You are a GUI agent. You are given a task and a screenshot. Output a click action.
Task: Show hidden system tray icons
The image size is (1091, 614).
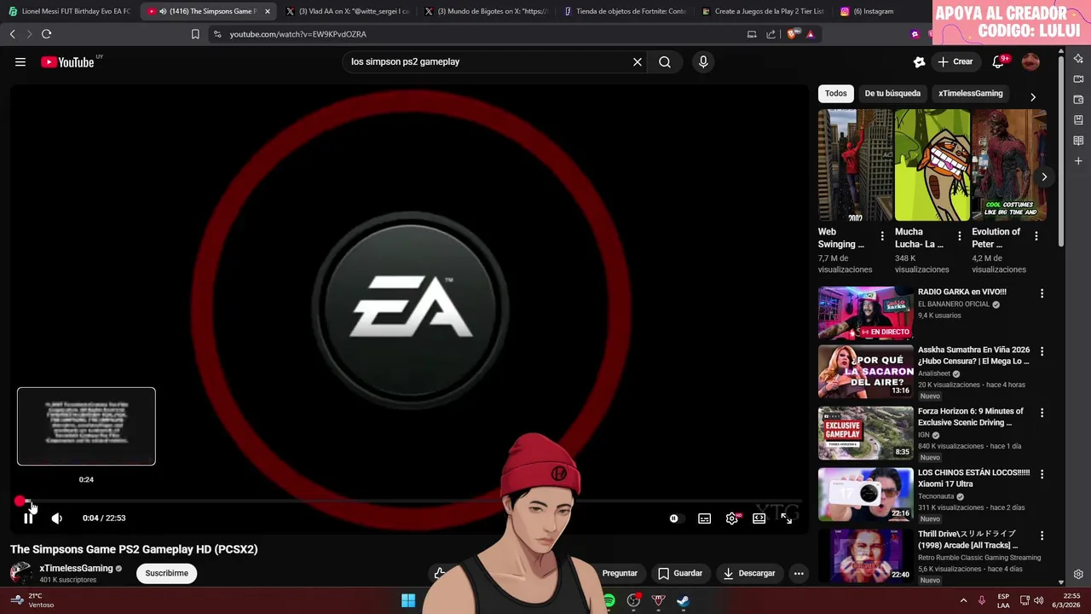click(x=963, y=600)
